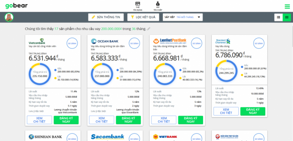Click the gobear logo
The image size is (293, 141).
tap(16, 6)
